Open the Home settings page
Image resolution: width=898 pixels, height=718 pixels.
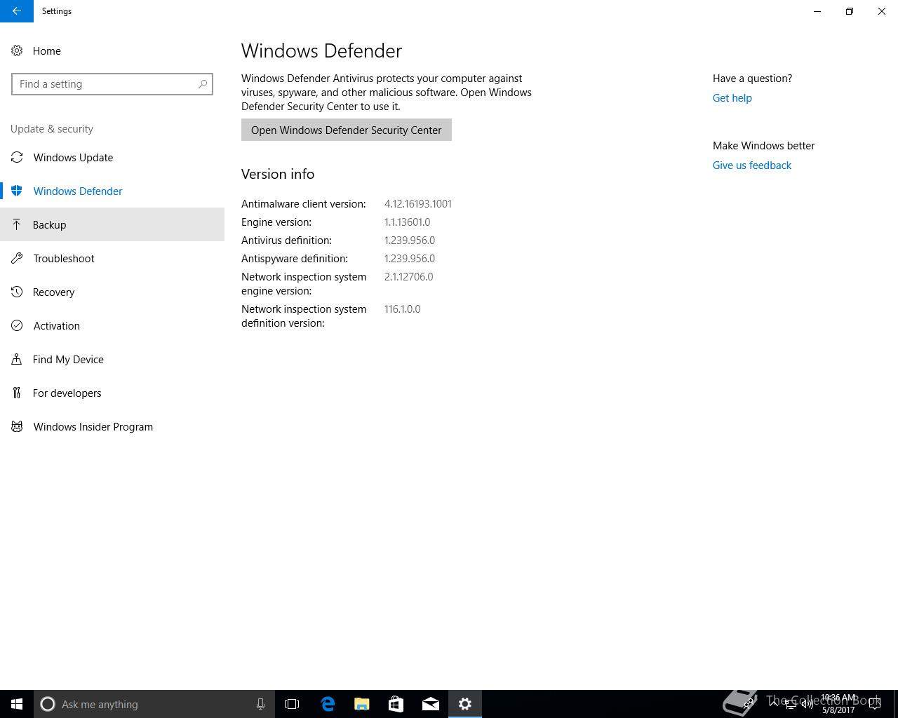coord(112,50)
